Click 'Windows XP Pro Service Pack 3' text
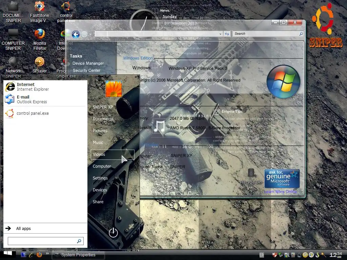This screenshot has width=347, height=260. pos(198,68)
